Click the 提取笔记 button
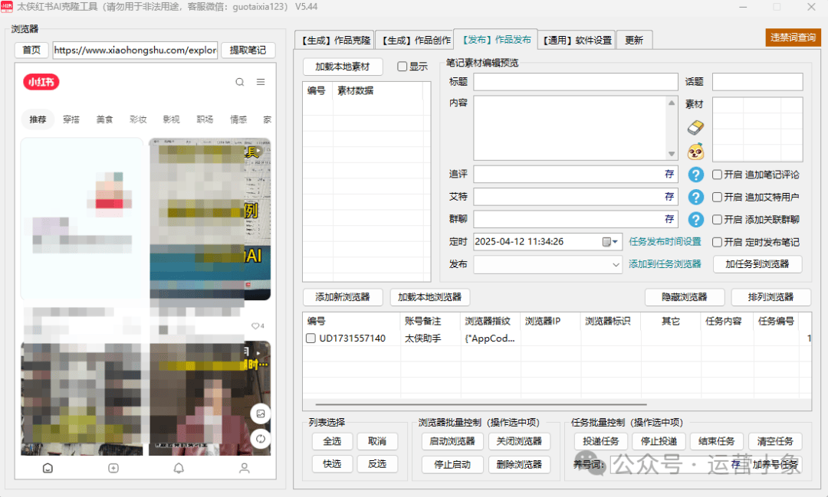 248,50
